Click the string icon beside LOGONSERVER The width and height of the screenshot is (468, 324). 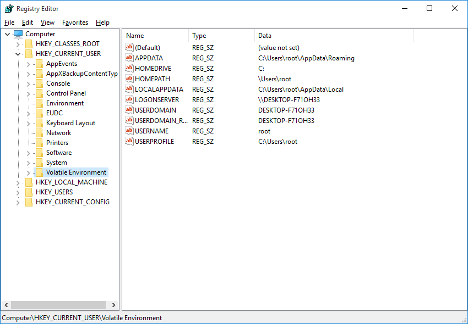tap(129, 99)
